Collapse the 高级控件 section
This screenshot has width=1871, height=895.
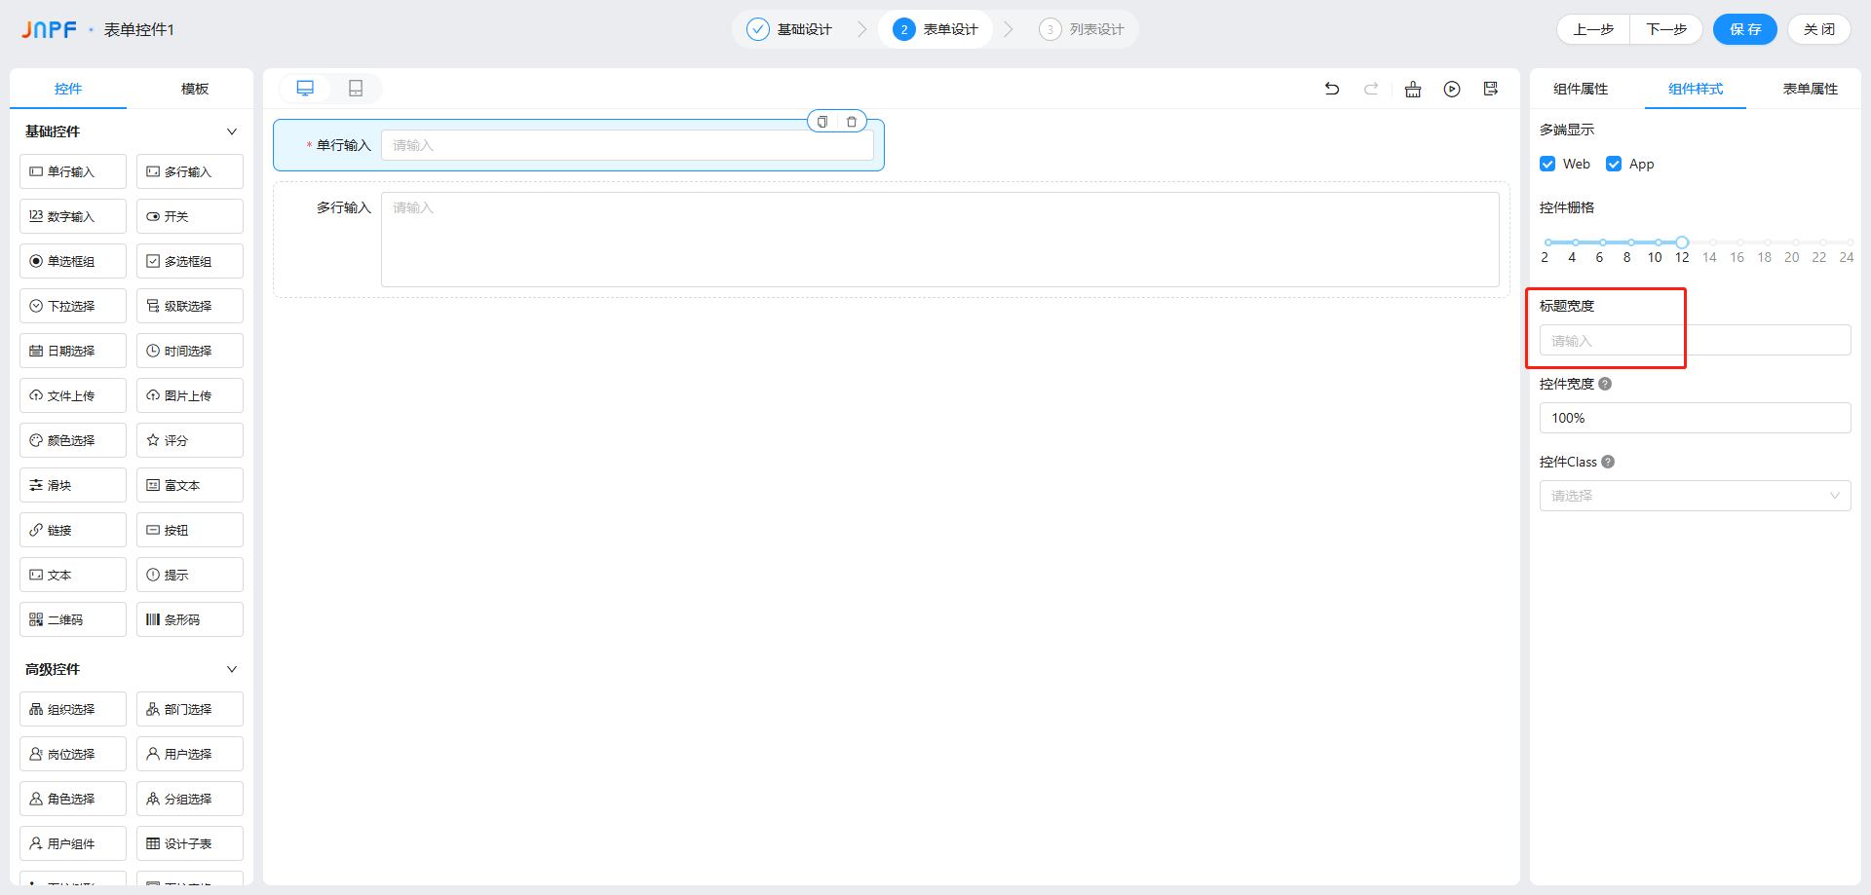pyautogui.click(x=232, y=669)
